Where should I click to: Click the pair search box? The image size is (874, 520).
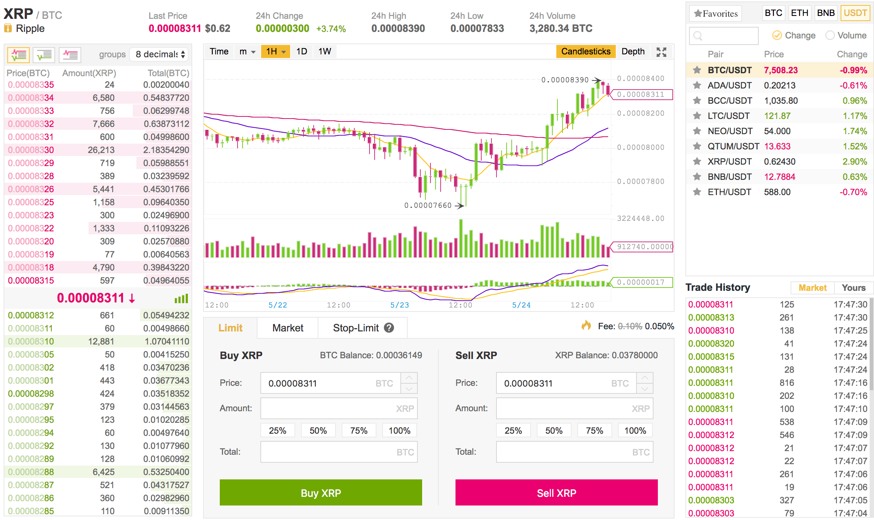tap(723, 36)
